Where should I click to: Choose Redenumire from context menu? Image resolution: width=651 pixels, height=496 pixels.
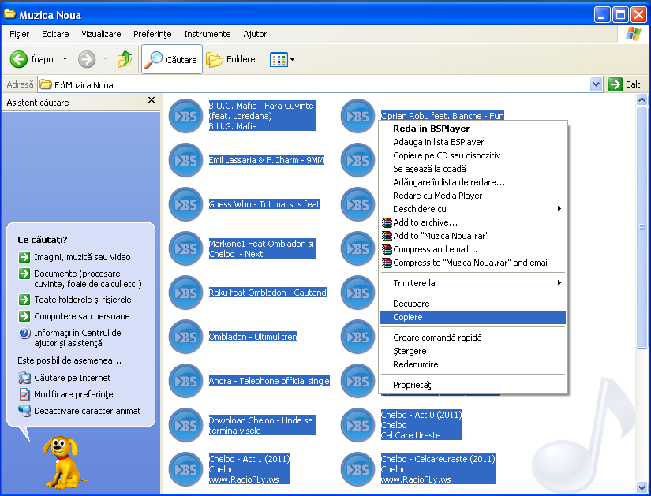(x=473, y=364)
